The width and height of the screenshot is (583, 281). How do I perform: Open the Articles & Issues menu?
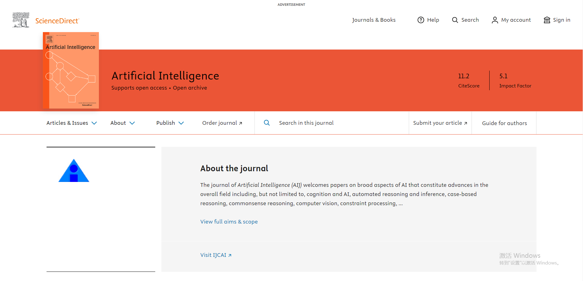72,123
